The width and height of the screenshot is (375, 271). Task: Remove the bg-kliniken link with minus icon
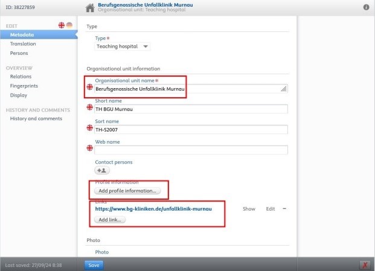click(284, 209)
